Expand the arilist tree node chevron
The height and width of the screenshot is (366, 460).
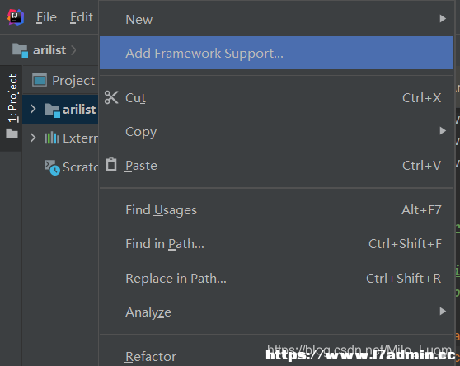tap(33, 109)
